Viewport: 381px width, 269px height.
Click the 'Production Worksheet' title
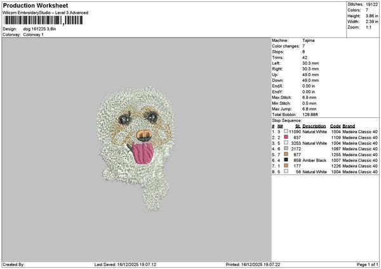coord(36,6)
